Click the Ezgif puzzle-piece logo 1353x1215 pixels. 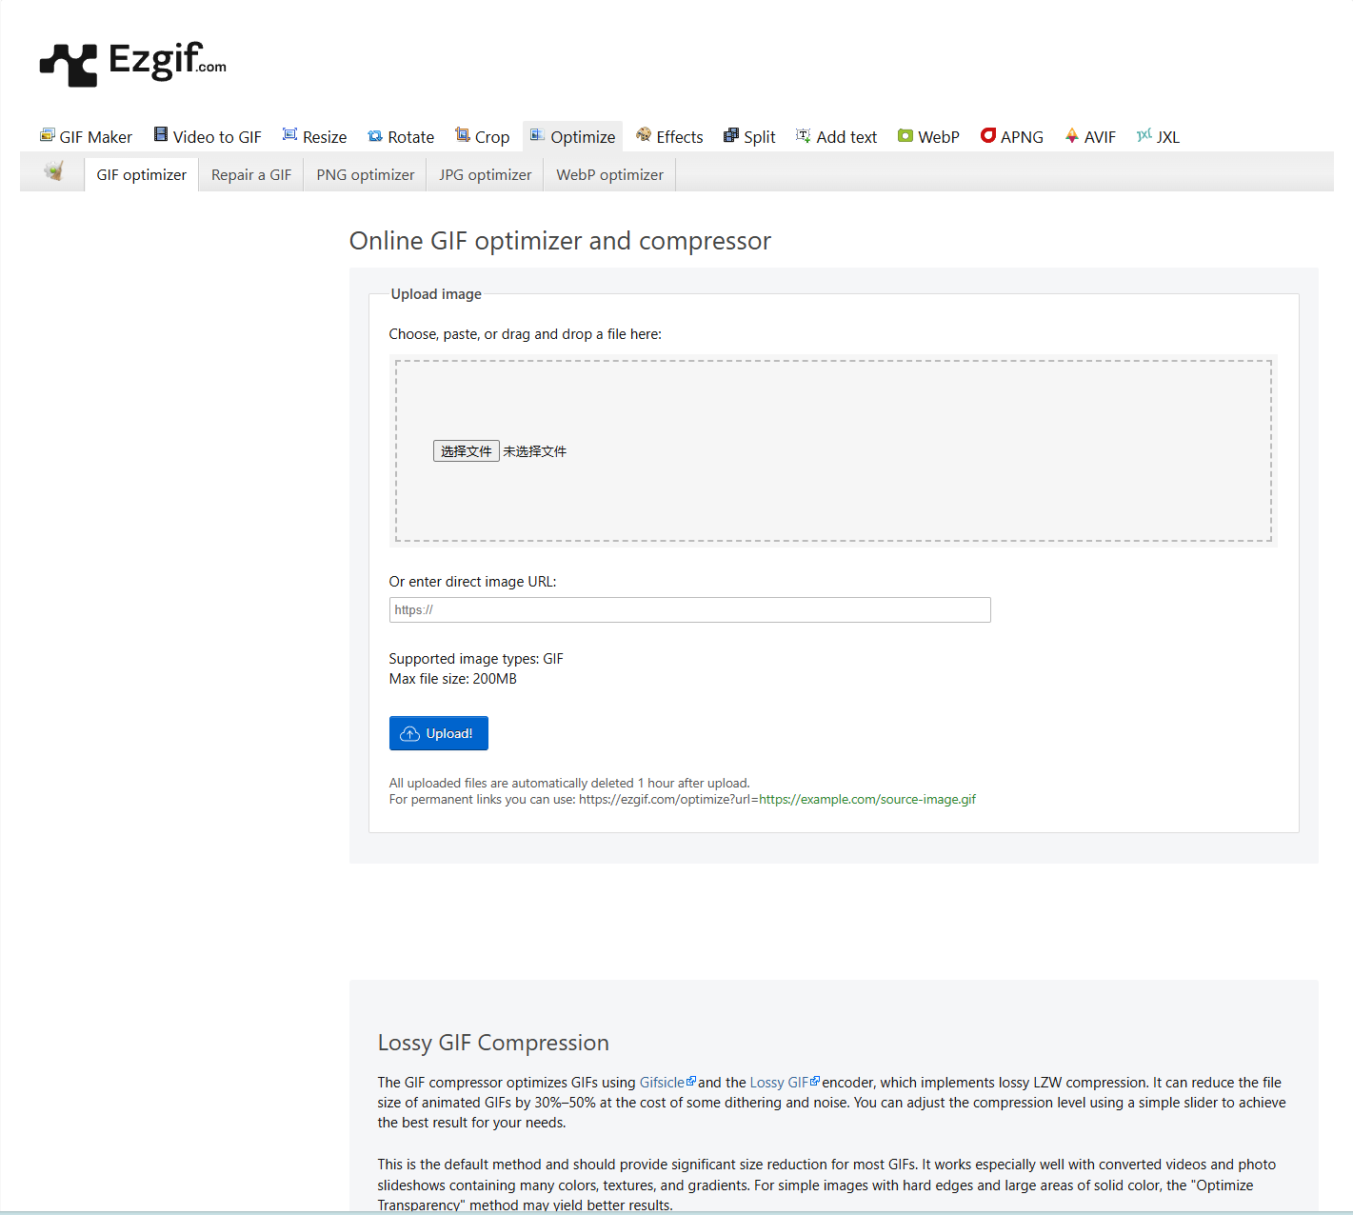pos(69,65)
